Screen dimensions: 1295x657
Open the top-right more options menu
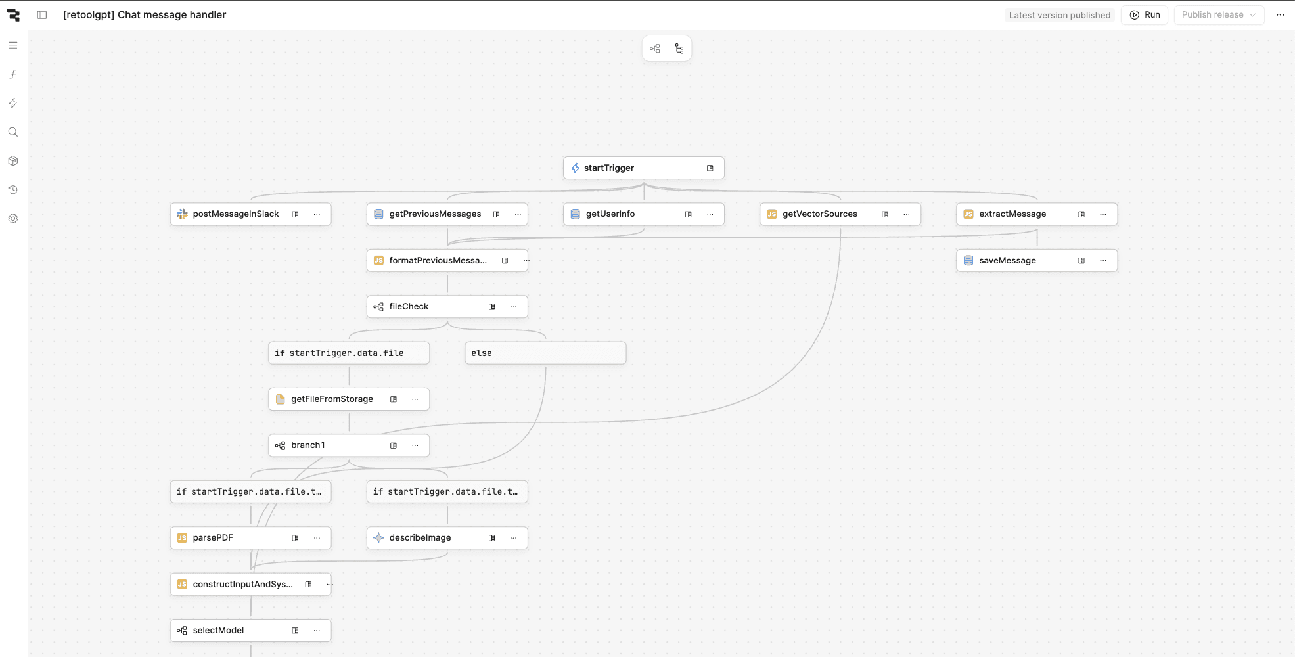(1280, 15)
